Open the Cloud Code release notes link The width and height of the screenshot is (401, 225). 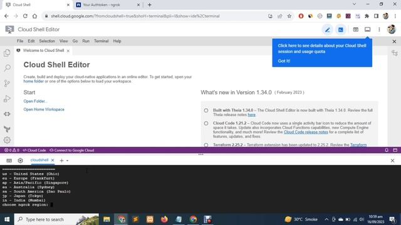tap(306, 132)
